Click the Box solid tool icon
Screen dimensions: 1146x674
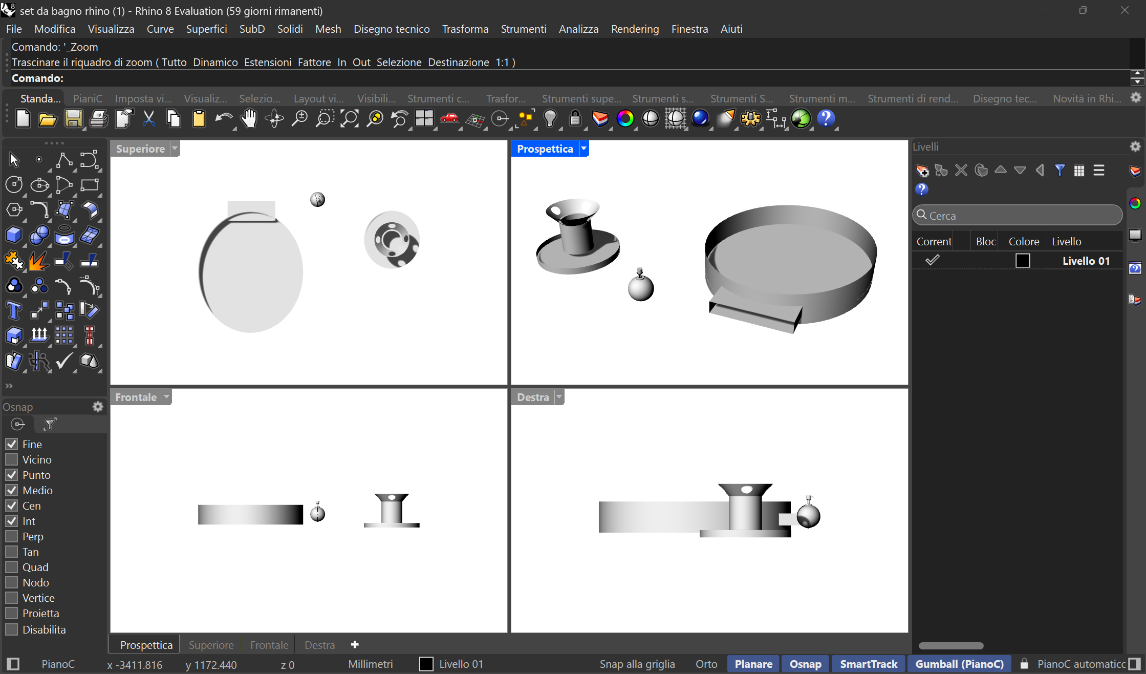[x=14, y=235]
